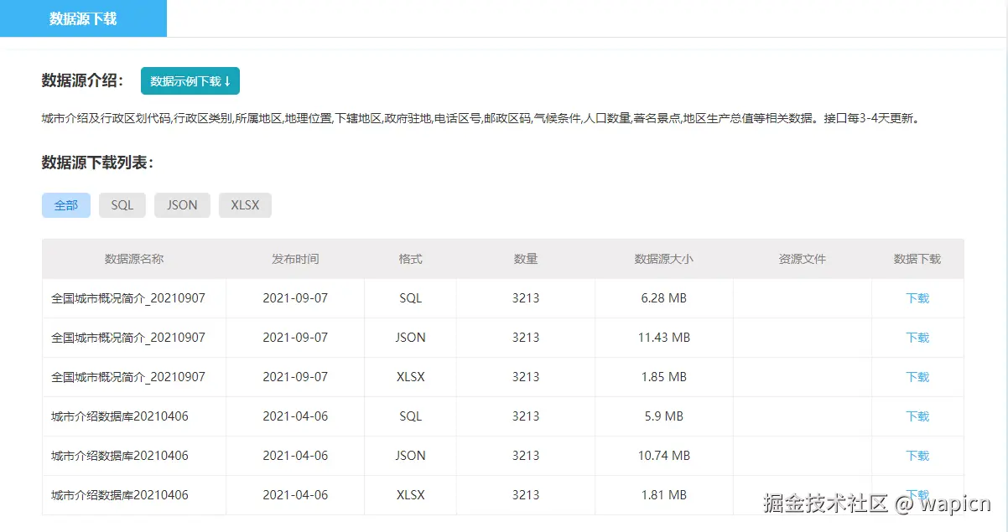Download the XLSX version of 城市介绍数据库20210406
The width and height of the screenshot is (1008, 532).
[917, 495]
